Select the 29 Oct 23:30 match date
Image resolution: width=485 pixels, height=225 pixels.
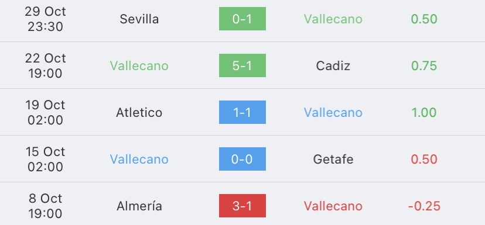coord(46,19)
